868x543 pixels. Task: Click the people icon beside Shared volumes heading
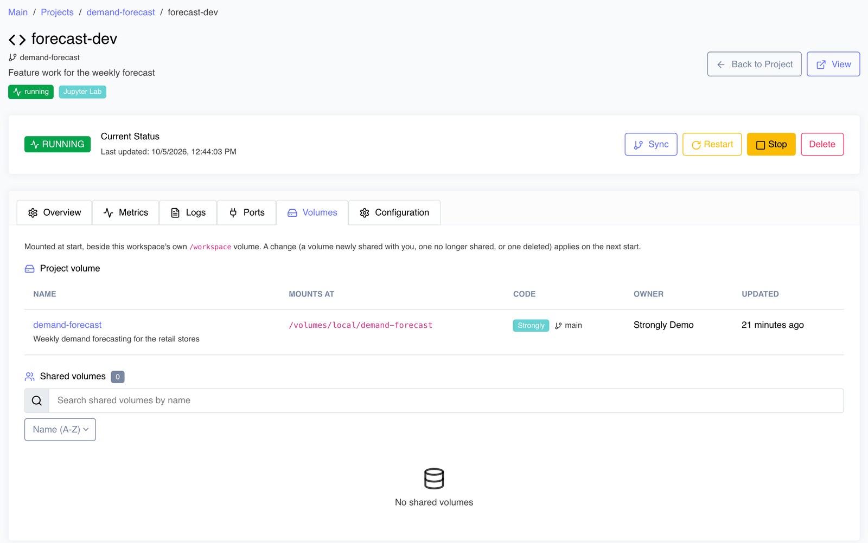30,376
